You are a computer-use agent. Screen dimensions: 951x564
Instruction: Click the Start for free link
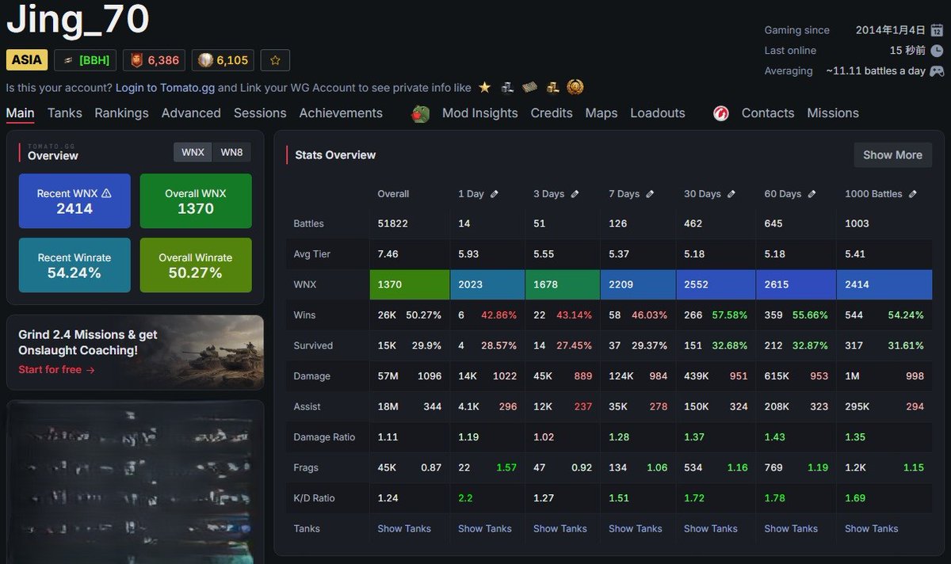[x=56, y=370]
